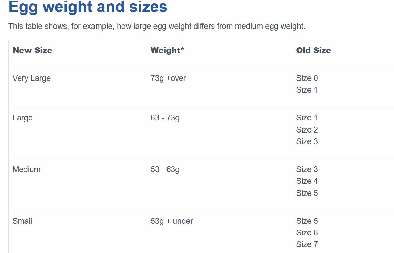Click the "63 - 73g" weight cell

click(165, 118)
